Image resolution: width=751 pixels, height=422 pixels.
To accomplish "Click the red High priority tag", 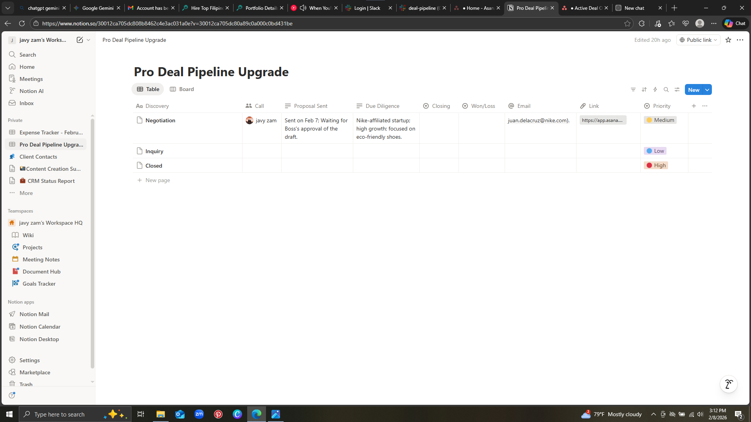I will click(x=656, y=165).
